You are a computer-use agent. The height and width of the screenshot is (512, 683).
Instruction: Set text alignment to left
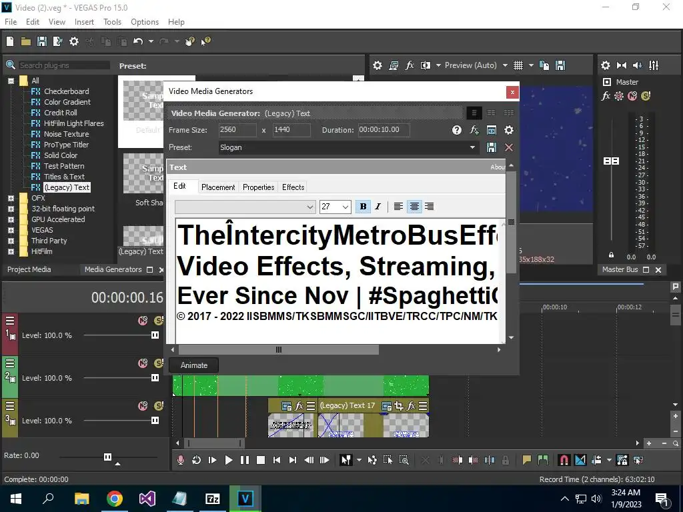tap(398, 207)
